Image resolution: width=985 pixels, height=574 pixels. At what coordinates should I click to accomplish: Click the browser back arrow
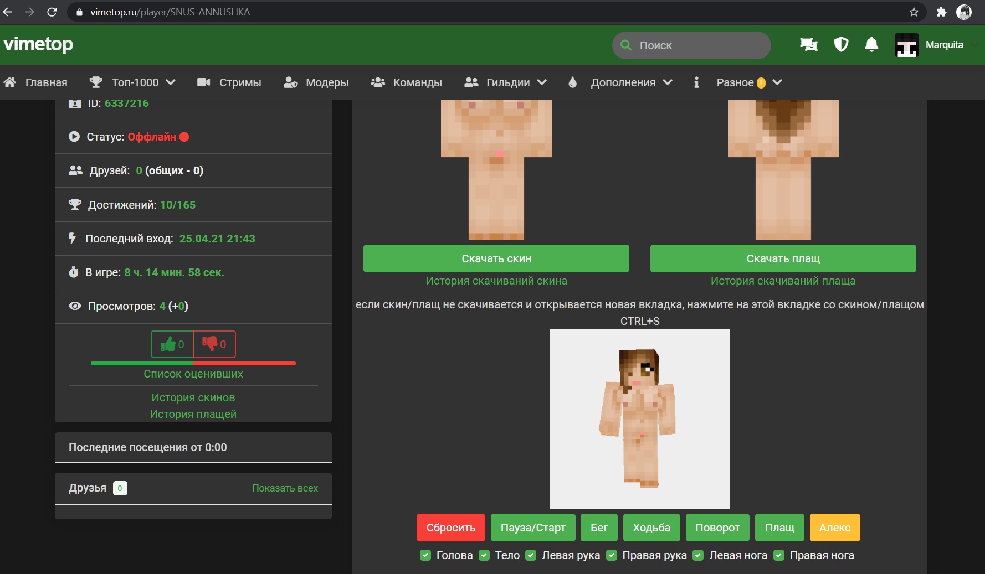pos(8,12)
